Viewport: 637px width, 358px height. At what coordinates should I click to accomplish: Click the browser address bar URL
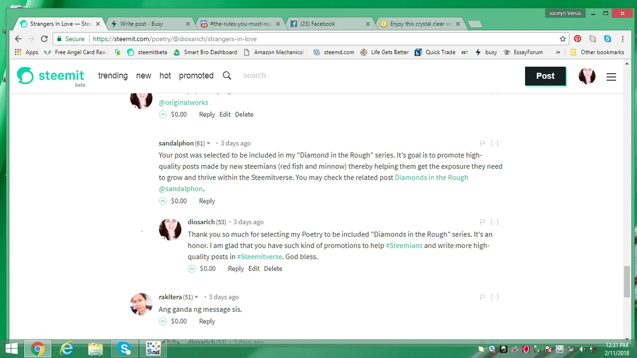(175, 39)
